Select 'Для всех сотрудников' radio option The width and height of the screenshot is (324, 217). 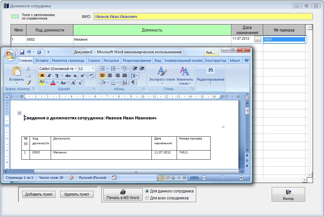pyautogui.click(x=147, y=198)
